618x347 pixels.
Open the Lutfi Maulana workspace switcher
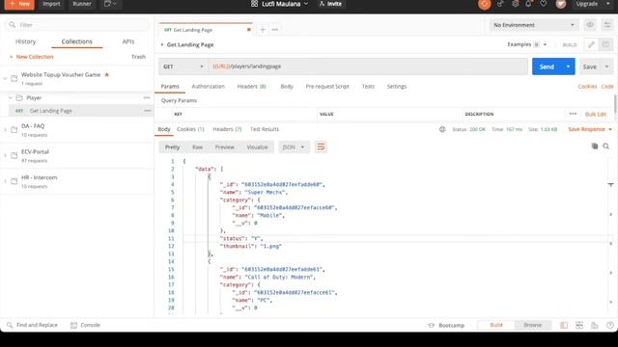(279, 4)
